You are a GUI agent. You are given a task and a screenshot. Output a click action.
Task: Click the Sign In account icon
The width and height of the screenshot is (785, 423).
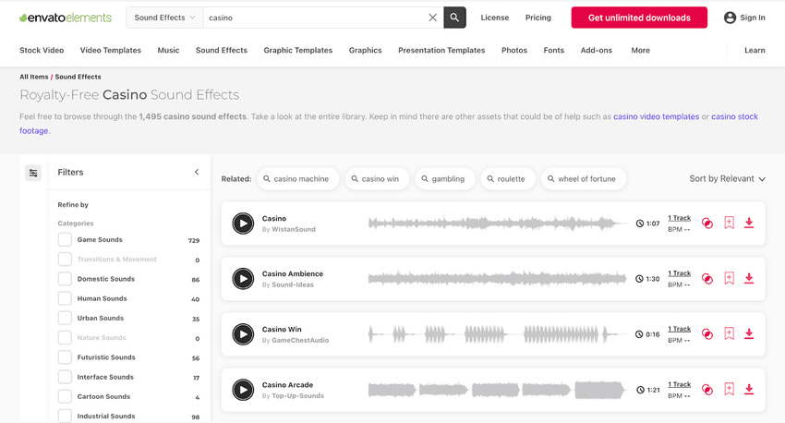tap(730, 18)
